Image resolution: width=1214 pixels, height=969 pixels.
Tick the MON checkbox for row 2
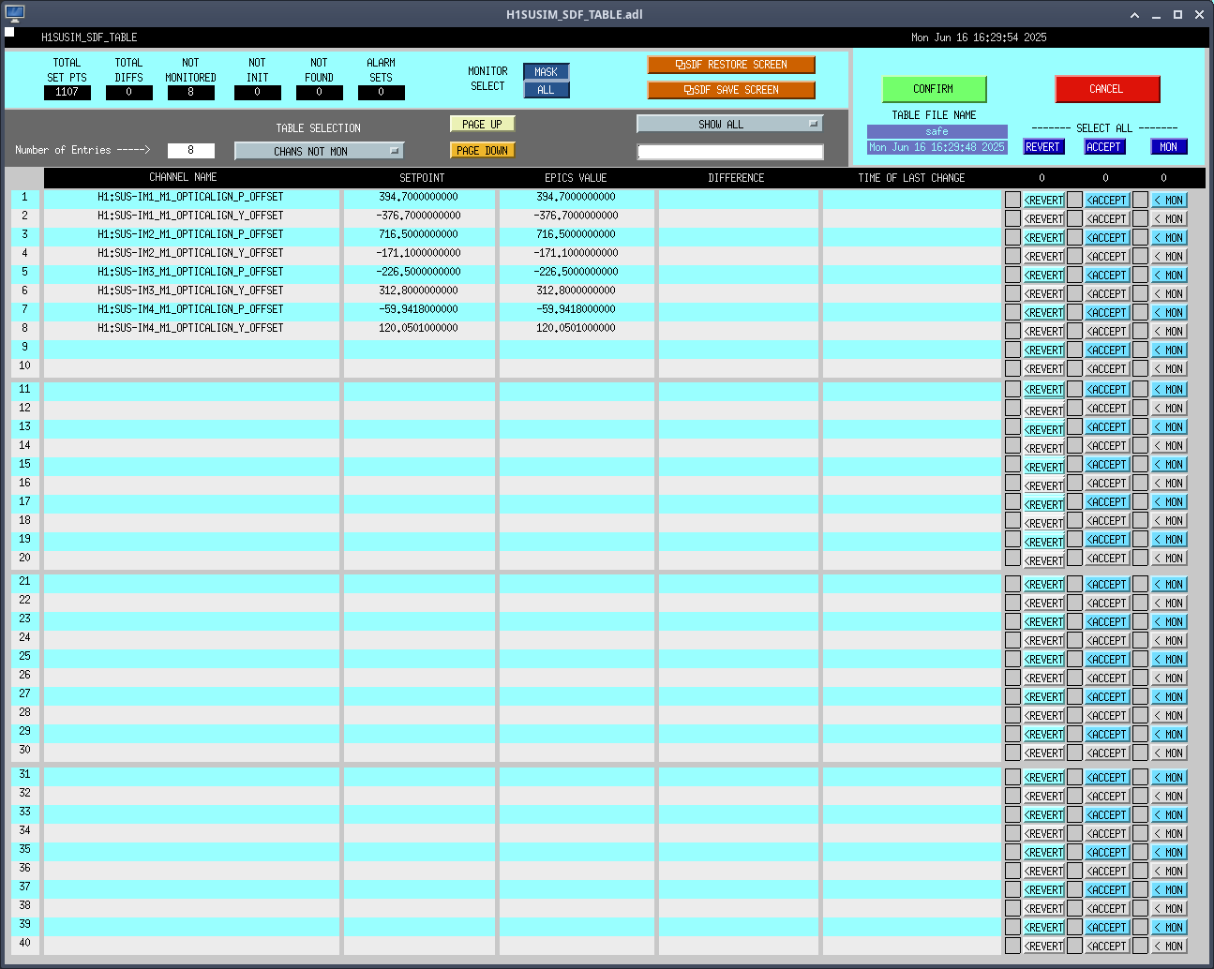(x=1140, y=218)
